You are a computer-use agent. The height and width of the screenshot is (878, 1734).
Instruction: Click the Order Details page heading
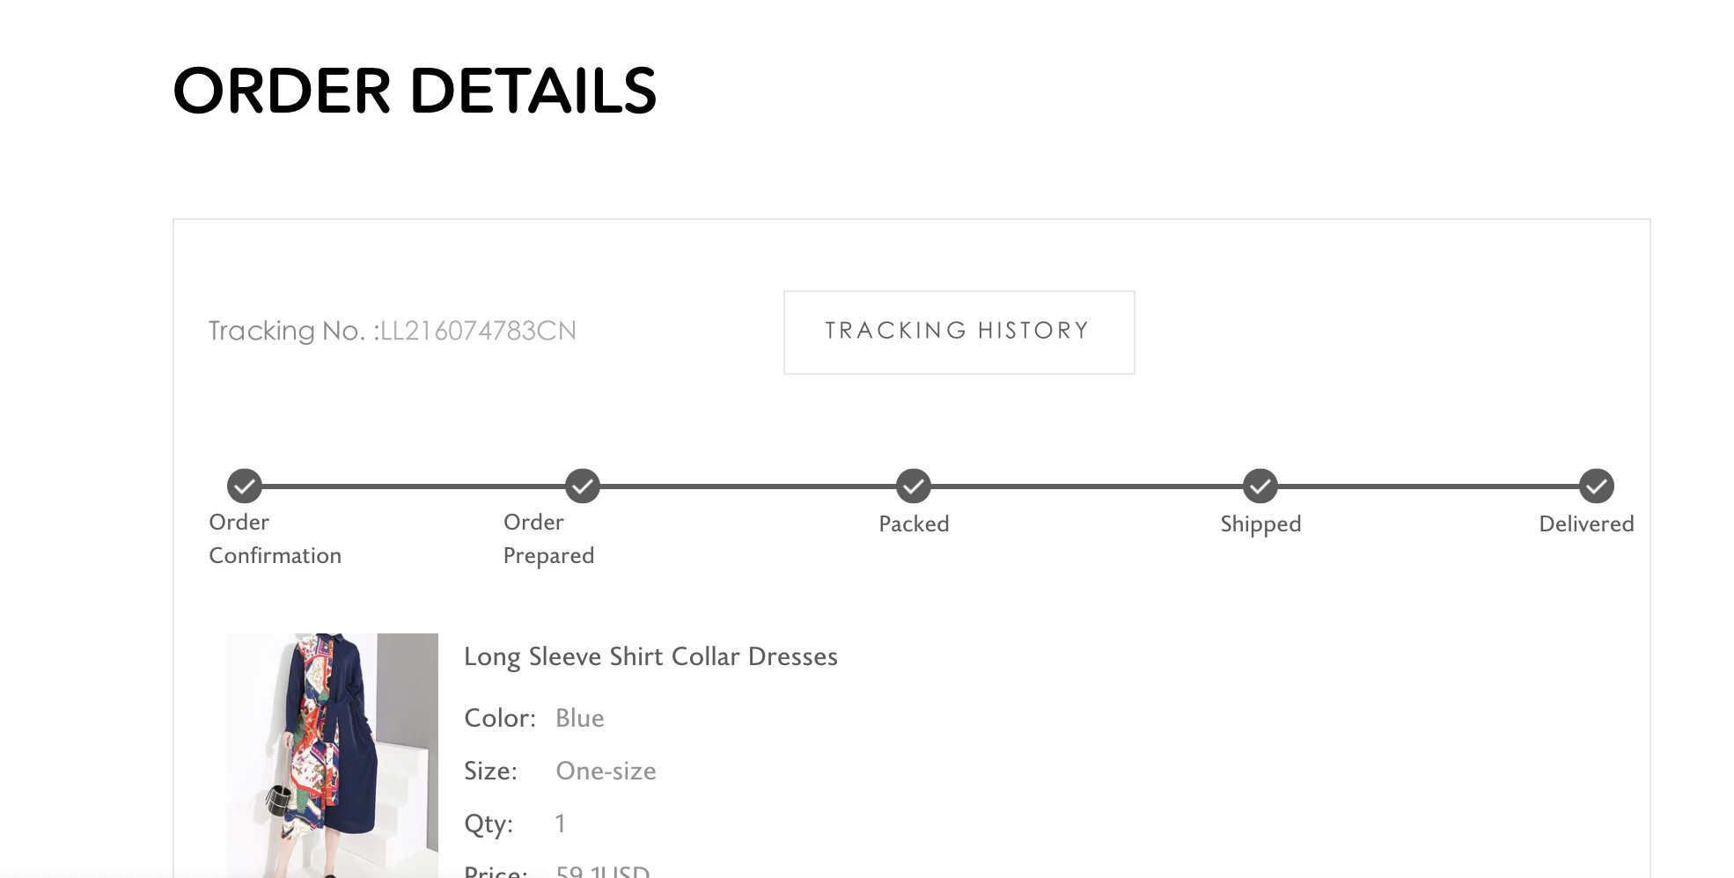[415, 91]
